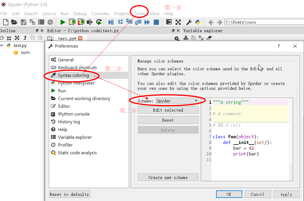Start debugging with the Debug file icon
This screenshot has width=304, height=201.
[111, 22]
